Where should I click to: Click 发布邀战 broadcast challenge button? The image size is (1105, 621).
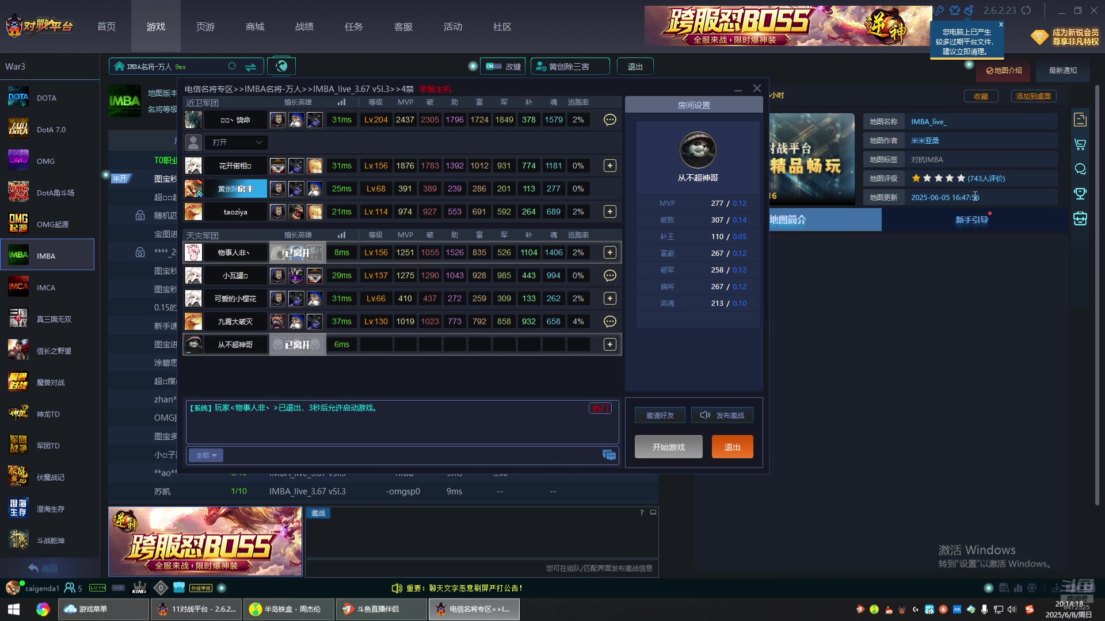point(722,415)
